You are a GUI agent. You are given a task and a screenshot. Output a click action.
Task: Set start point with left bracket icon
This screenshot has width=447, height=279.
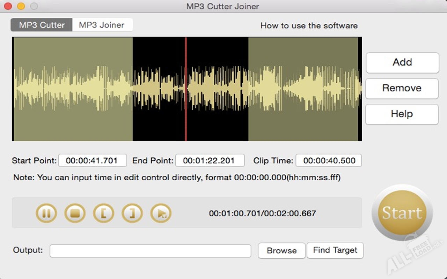104,213
